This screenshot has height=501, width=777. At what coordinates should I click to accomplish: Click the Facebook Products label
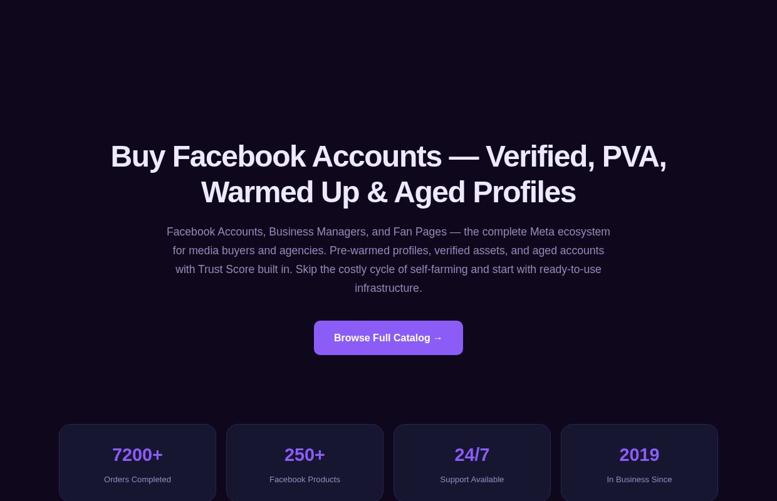click(x=305, y=479)
